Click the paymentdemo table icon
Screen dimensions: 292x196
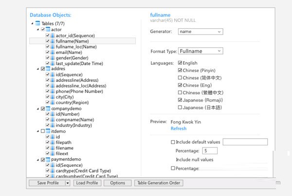[48, 160]
